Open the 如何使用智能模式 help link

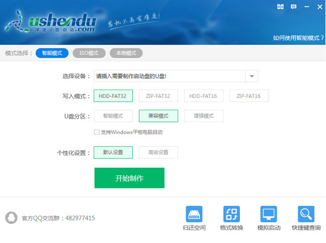tap(299, 38)
